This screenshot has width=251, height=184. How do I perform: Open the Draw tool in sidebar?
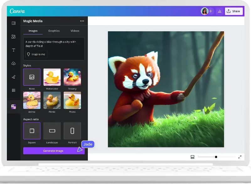click(x=13, y=77)
